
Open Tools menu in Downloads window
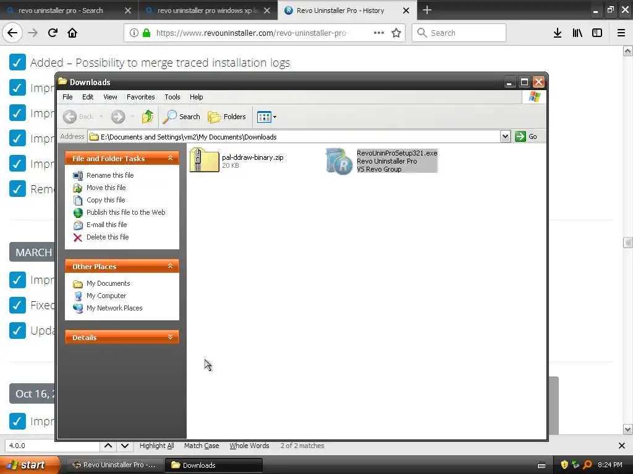172,97
